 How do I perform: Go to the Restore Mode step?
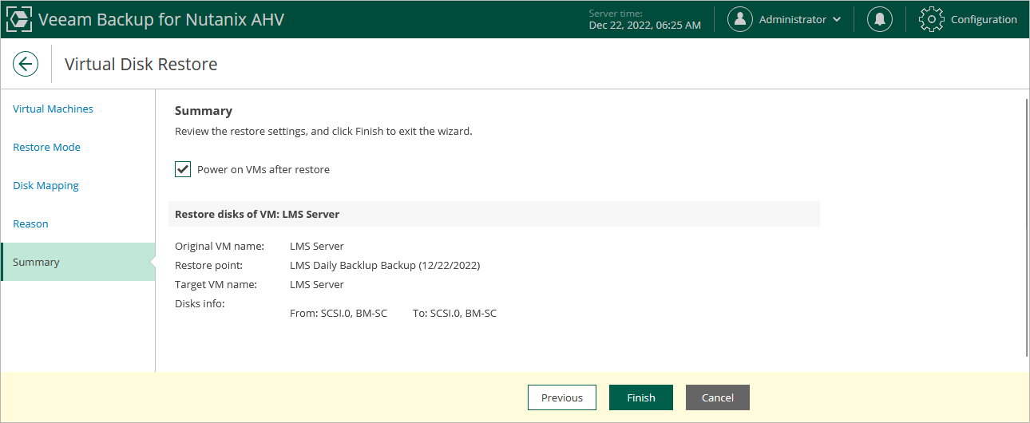point(46,147)
